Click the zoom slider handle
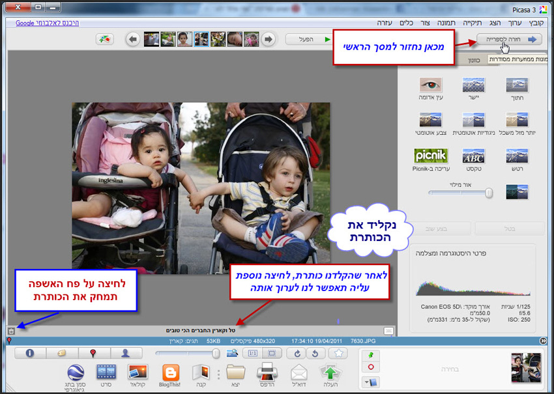The image size is (554, 394). coord(216,353)
